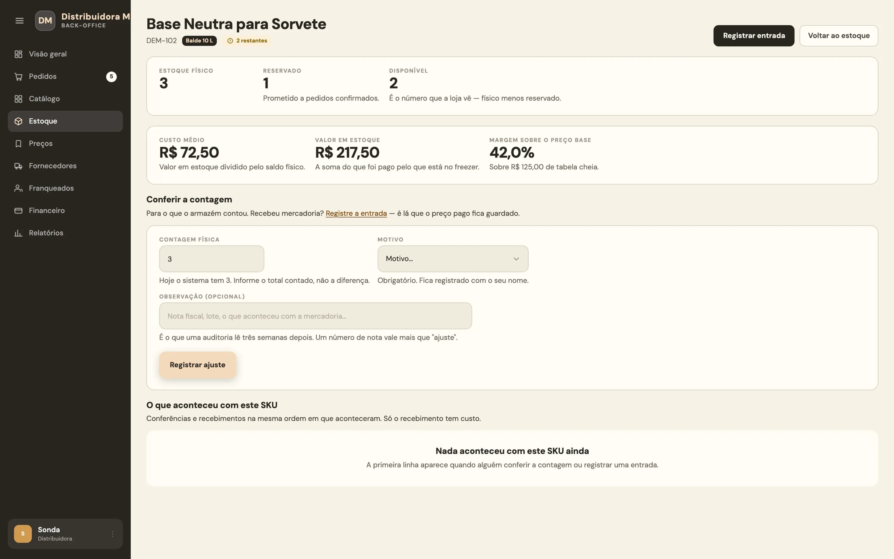Focus the Observação text field

click(316, 316)
